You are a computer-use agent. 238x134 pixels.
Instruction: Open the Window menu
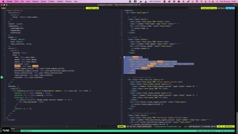[68, 1]
